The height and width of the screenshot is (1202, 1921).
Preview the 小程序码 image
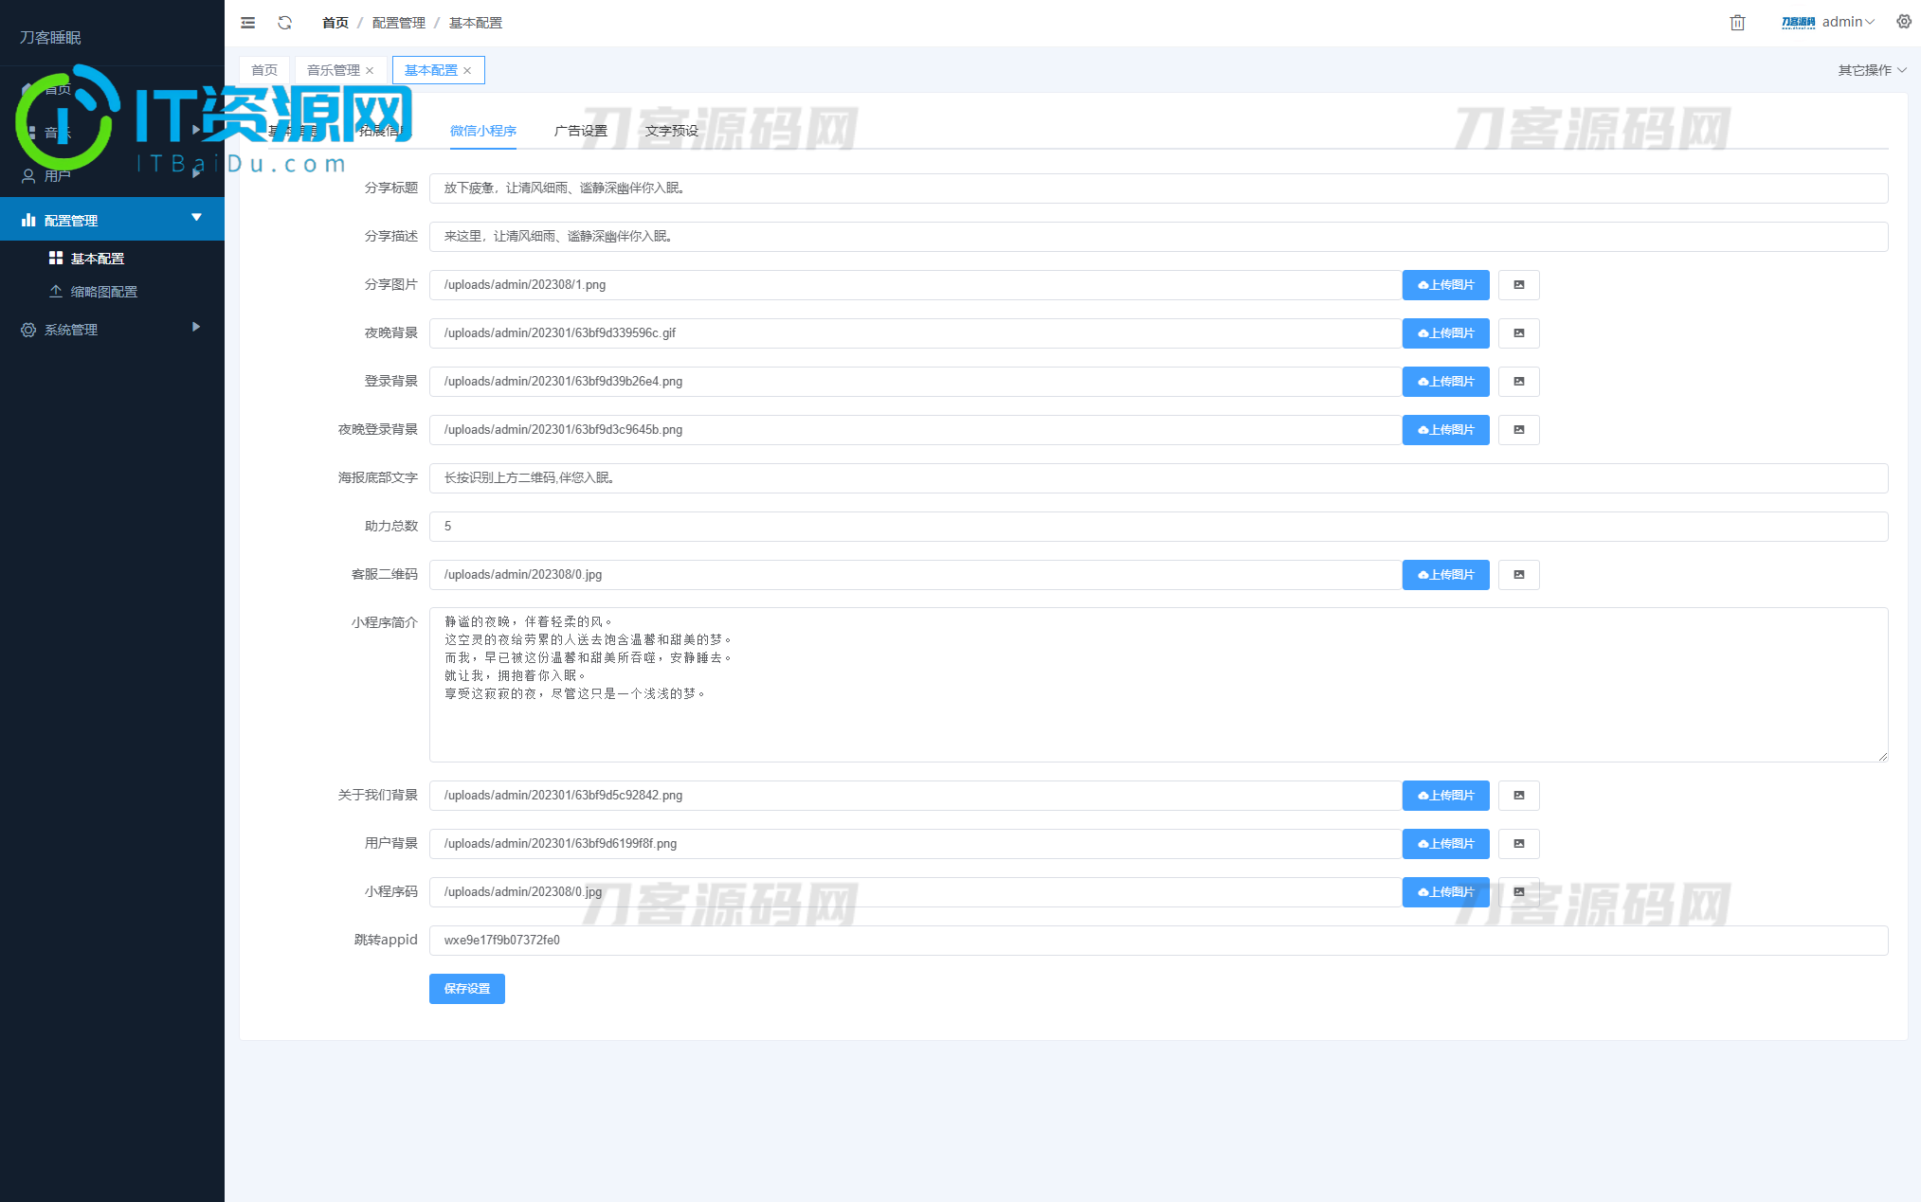click(x=1518, y=892)
